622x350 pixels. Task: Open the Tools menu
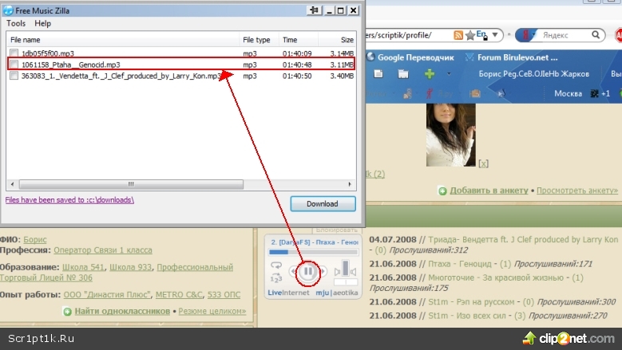16,23
